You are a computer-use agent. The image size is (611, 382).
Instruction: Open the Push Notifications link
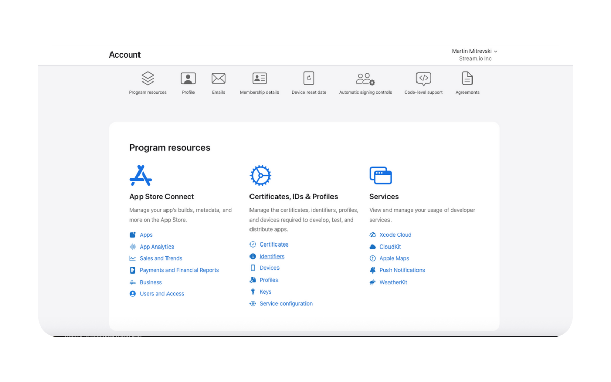pyautogui.click(x=402, y=270)
